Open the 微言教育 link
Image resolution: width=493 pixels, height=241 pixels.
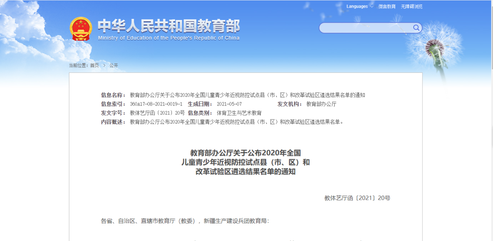[x=387, y=7]
